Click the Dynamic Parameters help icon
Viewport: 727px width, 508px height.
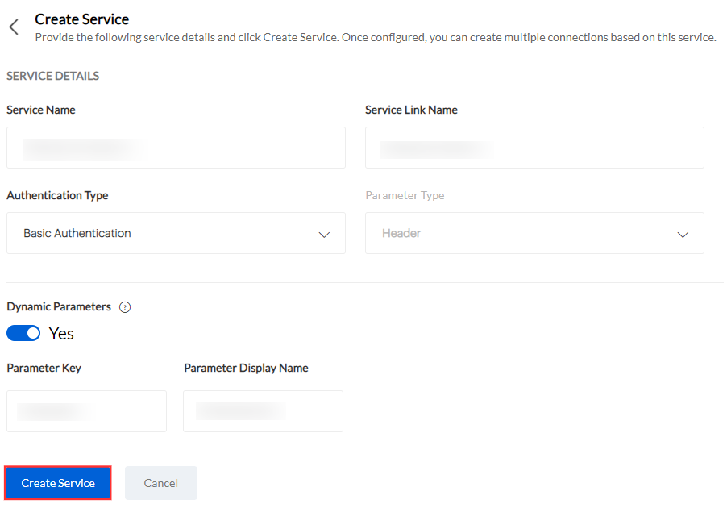(x=125, y=307)
